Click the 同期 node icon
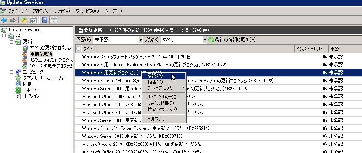 coord(18,84)
